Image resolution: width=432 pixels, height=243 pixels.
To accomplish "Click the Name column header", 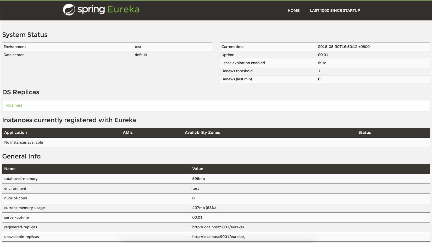I will pyautogui.click(x=10, y=169).
